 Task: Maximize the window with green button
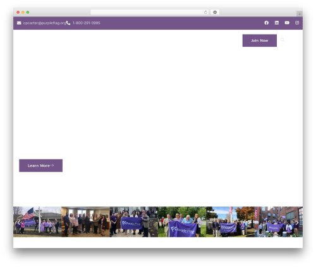click(28, 13)
